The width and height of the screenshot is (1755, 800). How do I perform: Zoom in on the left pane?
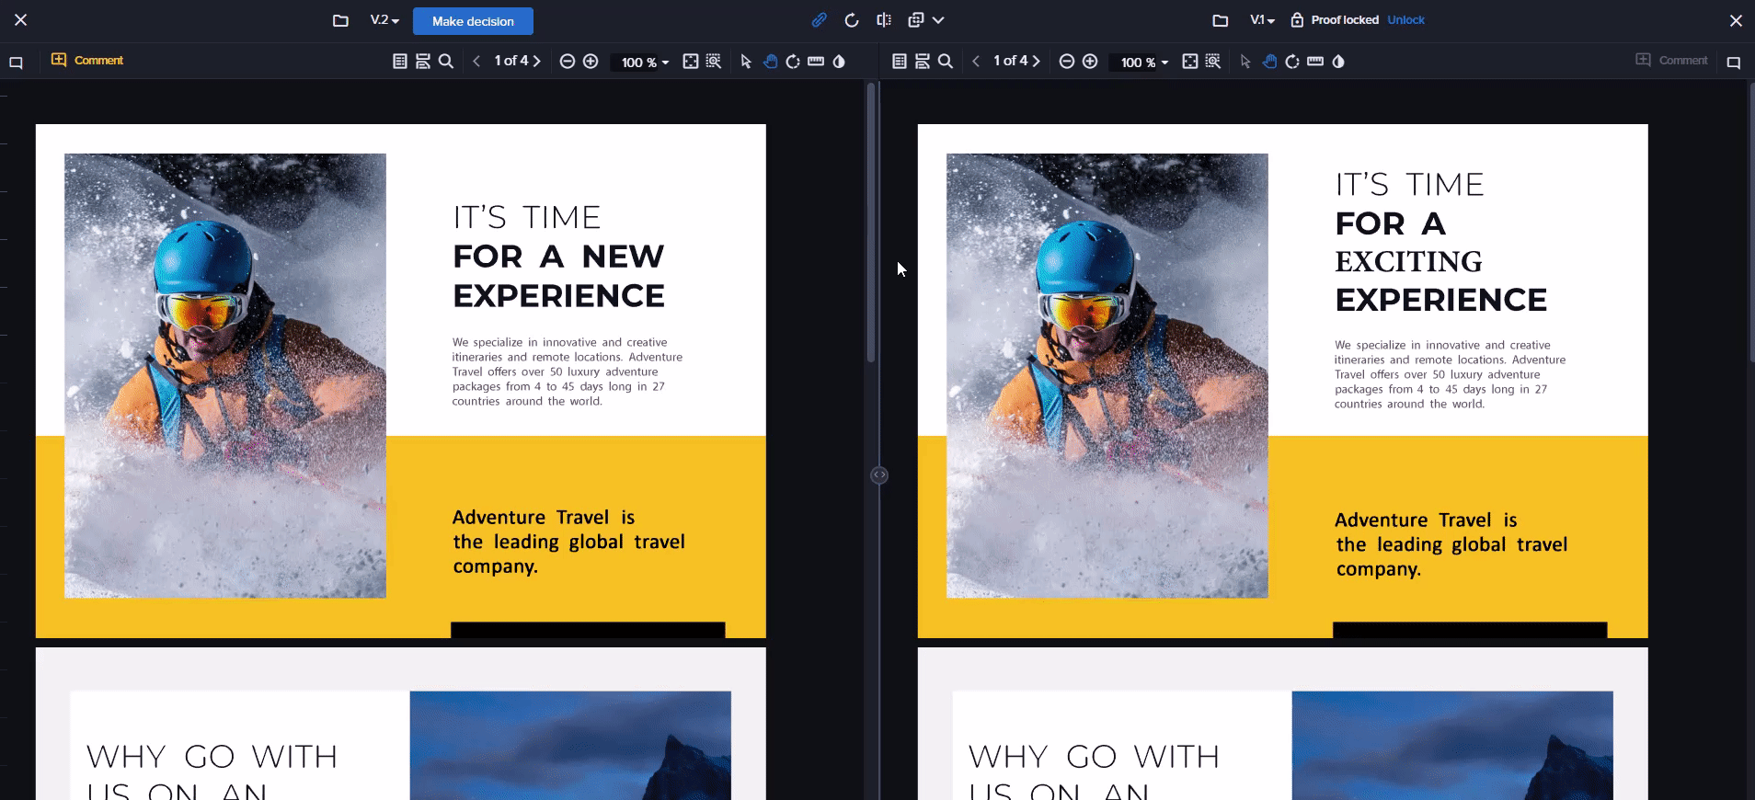click(x=591, y=62)
